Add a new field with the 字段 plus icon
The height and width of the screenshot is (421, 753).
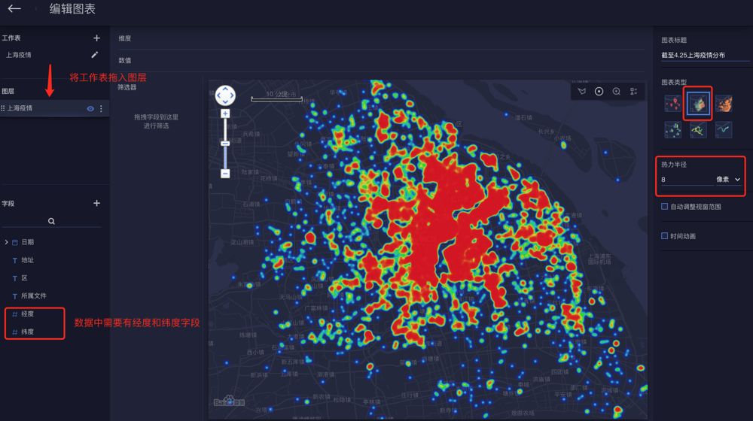(x=96, y=203)
